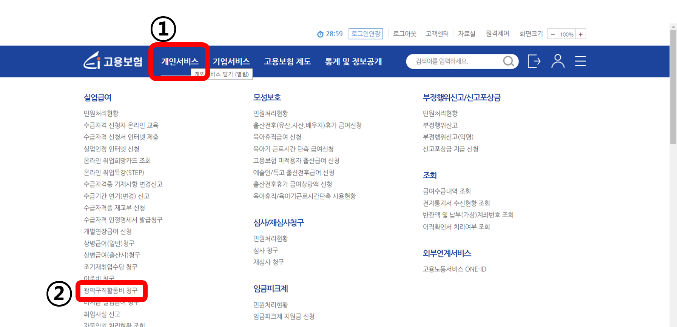The height and width of the screenshot is (327, 677).
Task: Open 육아휴직/육아기근로시간단축 사용현황
Action: (x=305, y=196)
